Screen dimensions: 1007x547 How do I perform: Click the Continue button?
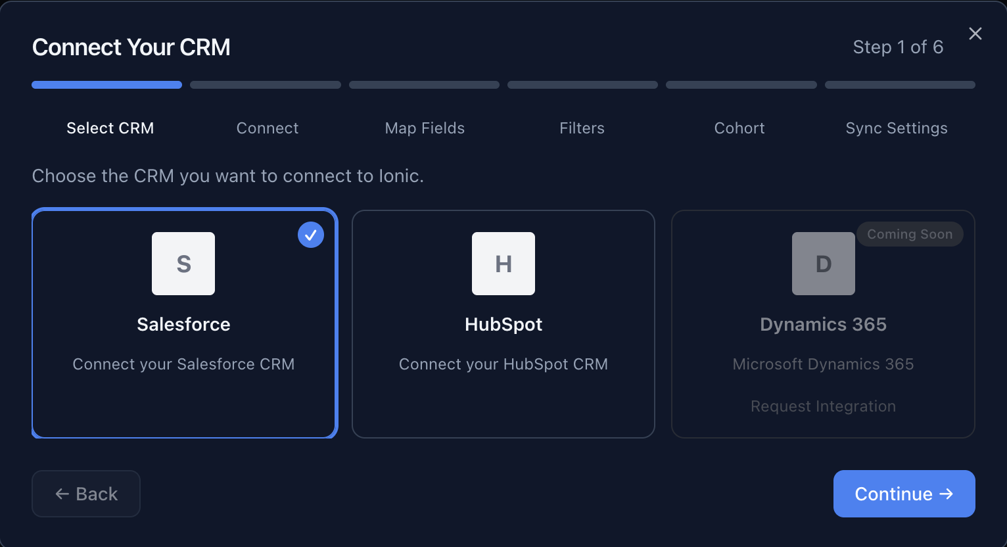904,494
